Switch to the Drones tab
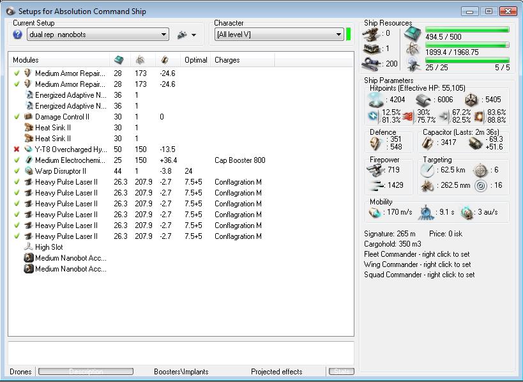This screenshot has height=382, width=523. (x=20, y=372)
